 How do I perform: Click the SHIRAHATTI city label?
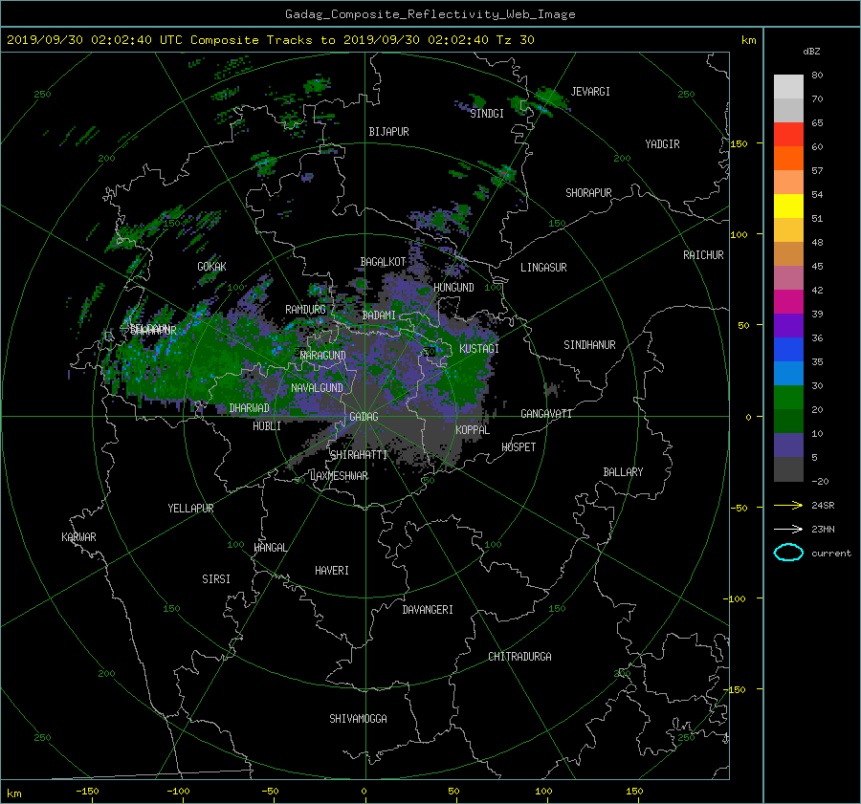click(359, 455)
